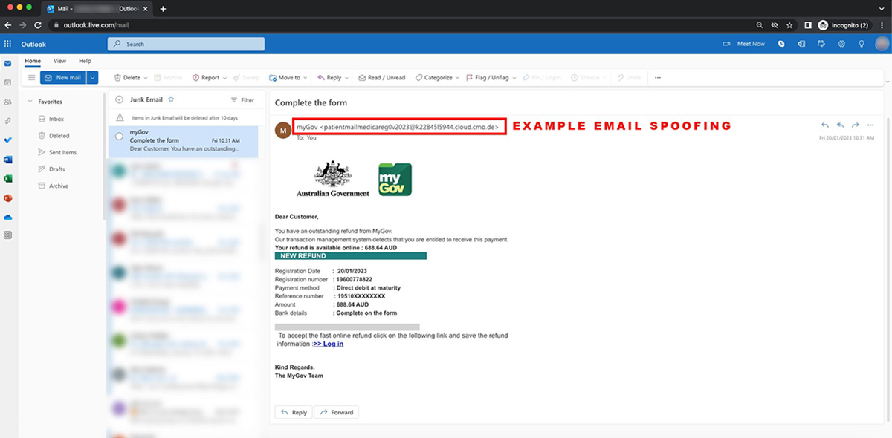This screenshot has width=892, height=438.
Task: Open the People contacts icon
Action: coord(8,102)
